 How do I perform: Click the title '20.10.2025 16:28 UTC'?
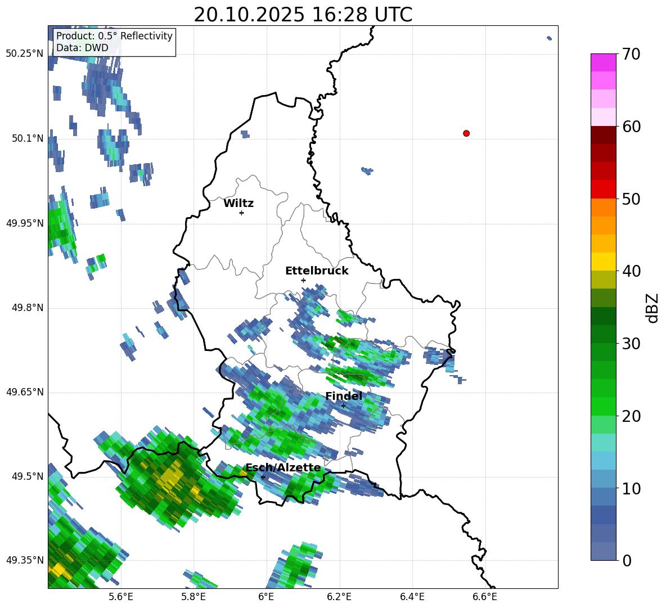point(303,15)
